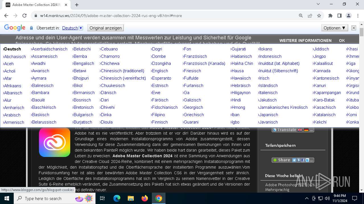Open the side panel icon
Image resolution: width=364 pixels, height=204 pixels.
click(340, 16)
